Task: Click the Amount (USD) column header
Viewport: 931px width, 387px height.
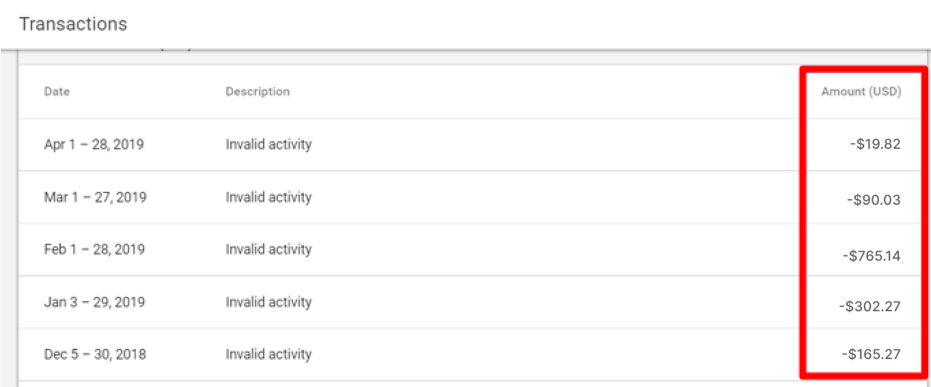Action: [x=861, y=91]
